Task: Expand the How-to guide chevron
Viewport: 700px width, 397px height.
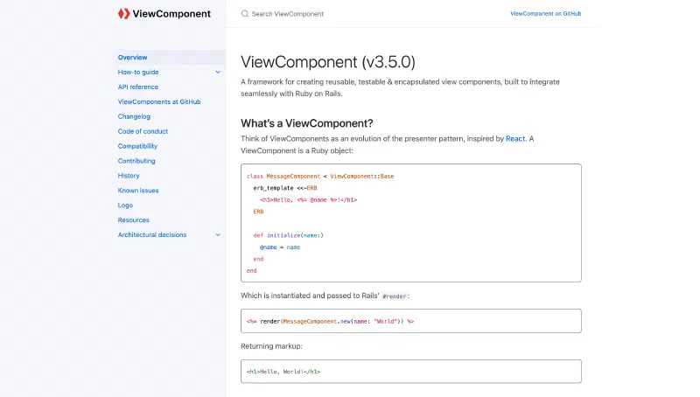Action: point(218,72)
